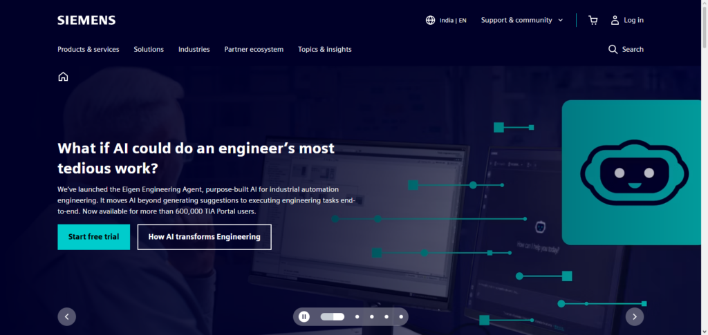Click the Siemens logo
The width and height of the screenshot is (708, 335).
[x=86, y=20]
